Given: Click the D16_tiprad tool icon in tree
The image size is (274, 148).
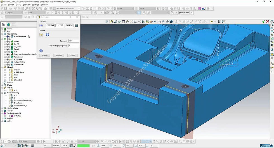Looking at the screenshot, I should click(12, 72).
